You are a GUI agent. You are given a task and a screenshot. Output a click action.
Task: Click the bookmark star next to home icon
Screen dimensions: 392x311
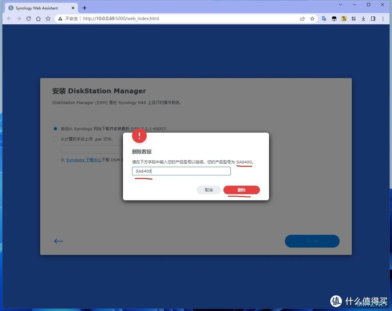tap(48, 19)
